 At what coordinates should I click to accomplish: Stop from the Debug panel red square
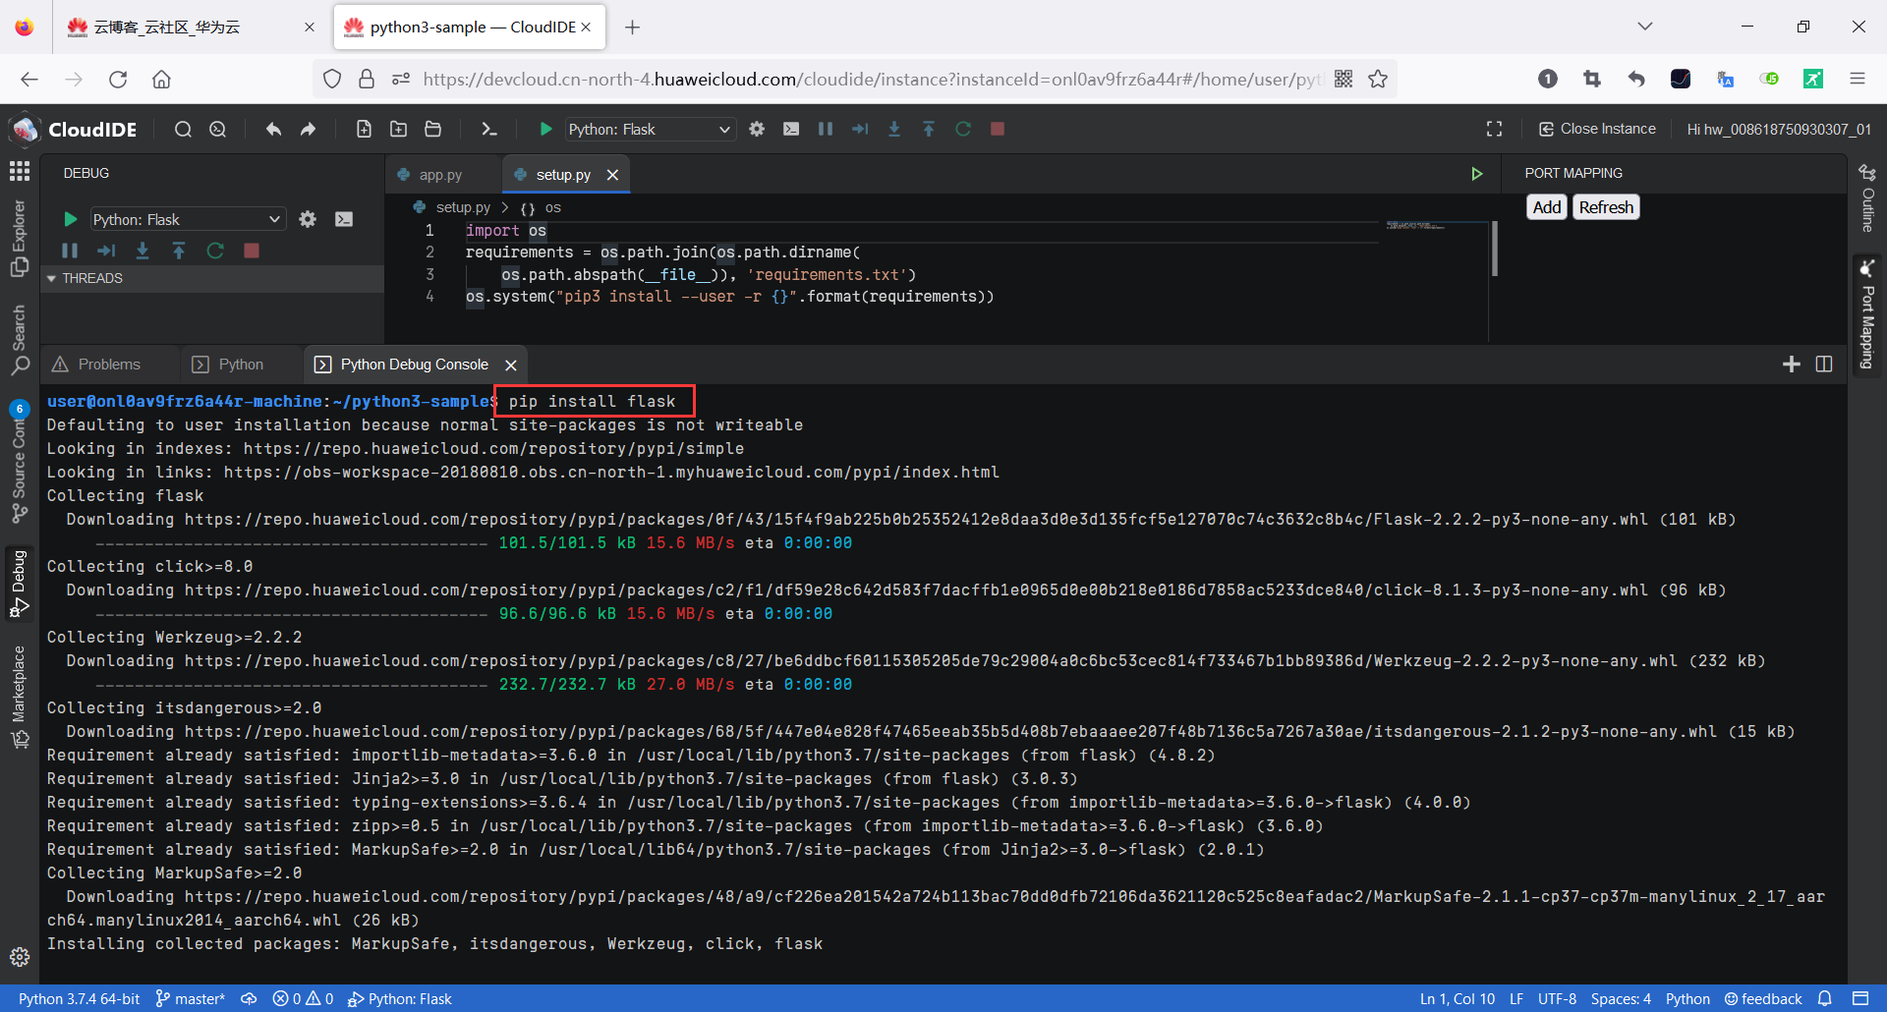tap(252, 251)
